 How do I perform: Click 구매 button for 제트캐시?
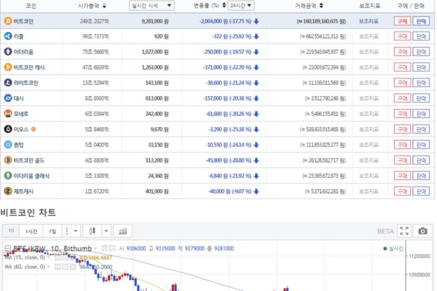point(402,191)
